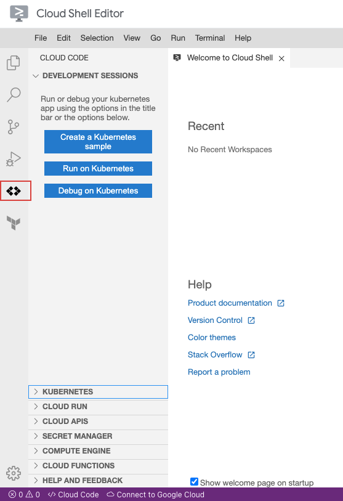Open Version Control help link
The width and height of the screenshot is (343, 501).
point(215,320)
